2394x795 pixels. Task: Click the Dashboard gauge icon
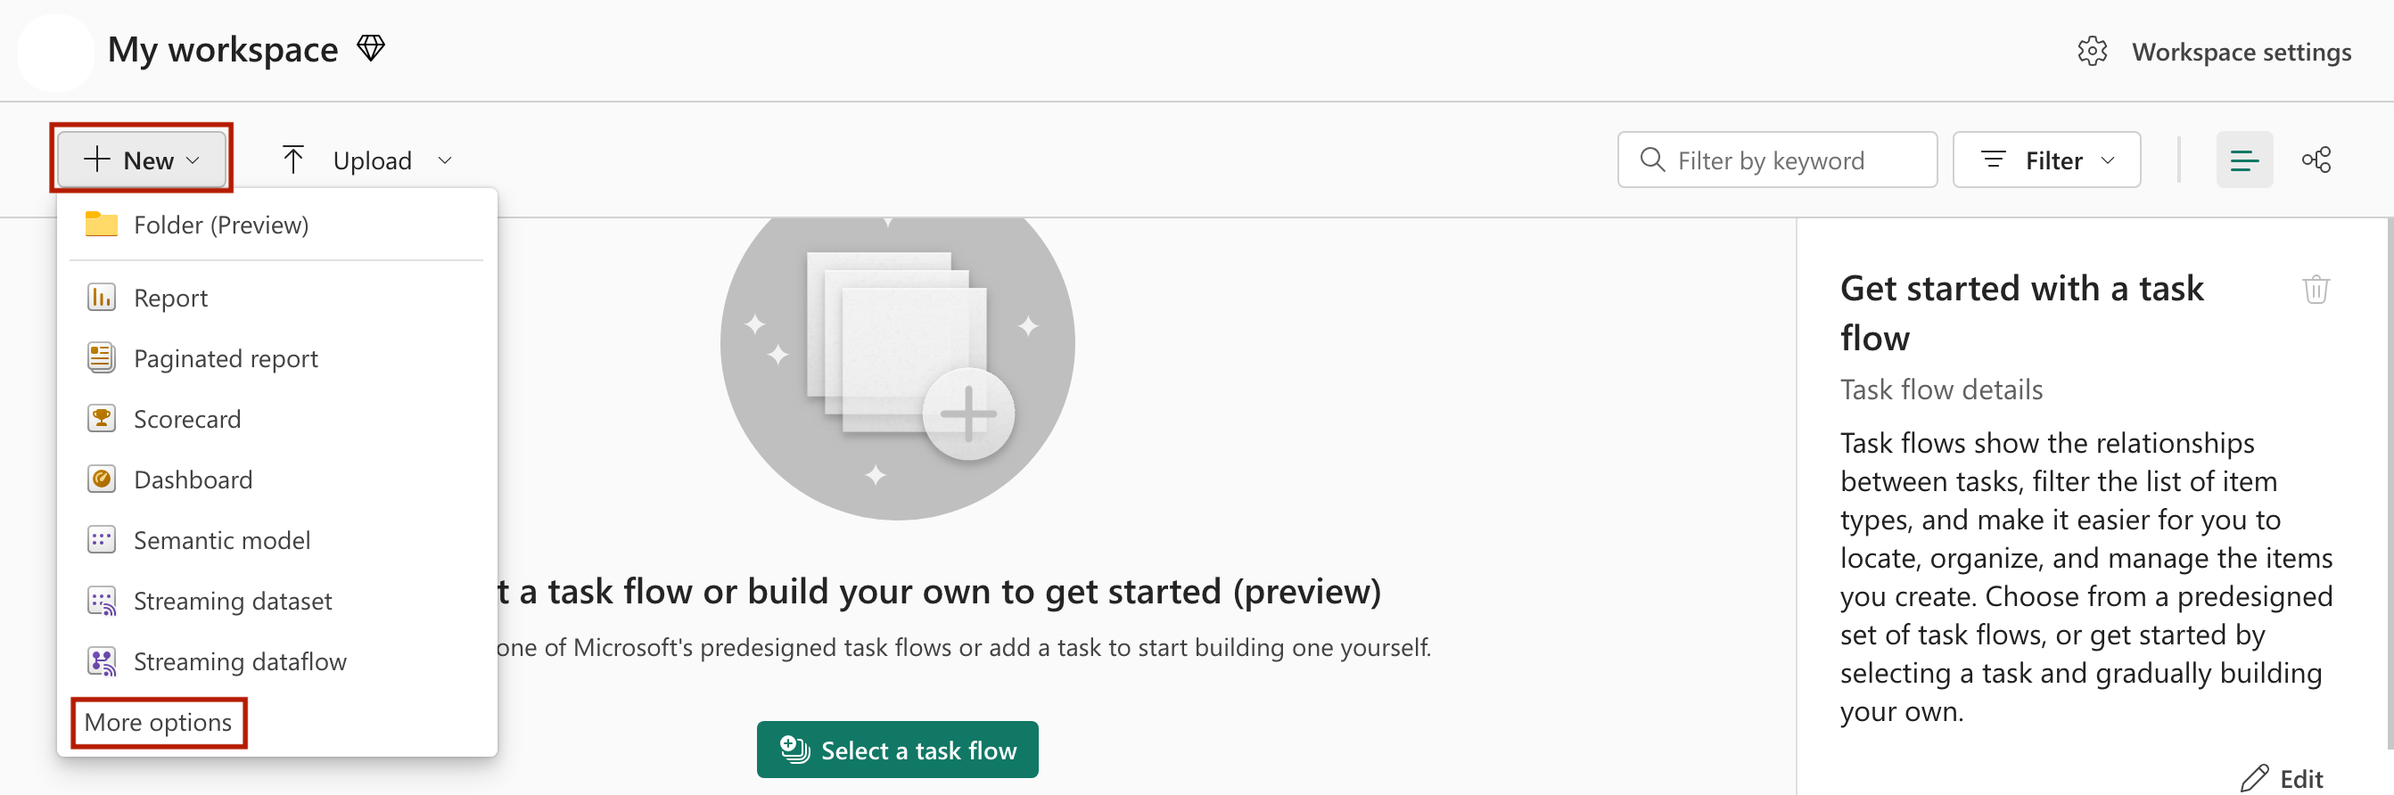pos(102,479)
